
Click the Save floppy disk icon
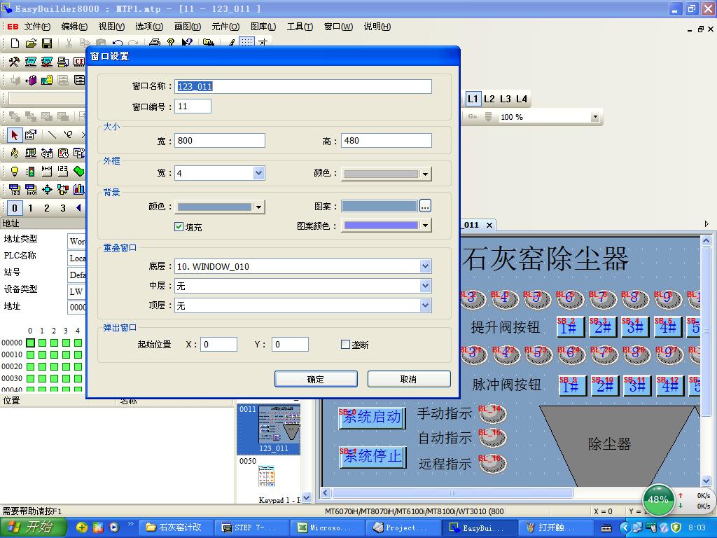click(47, 43)
